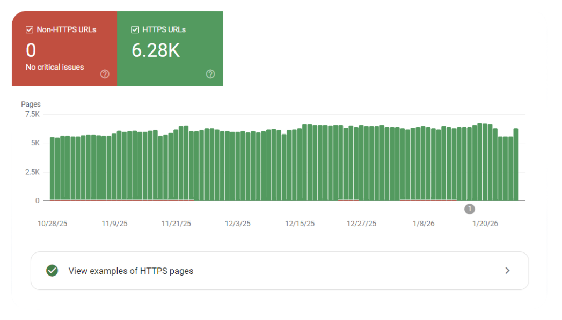Select the gray "1" issue marker below the chart
This screenshot has height=320, width=562.
tap(470, 209)
